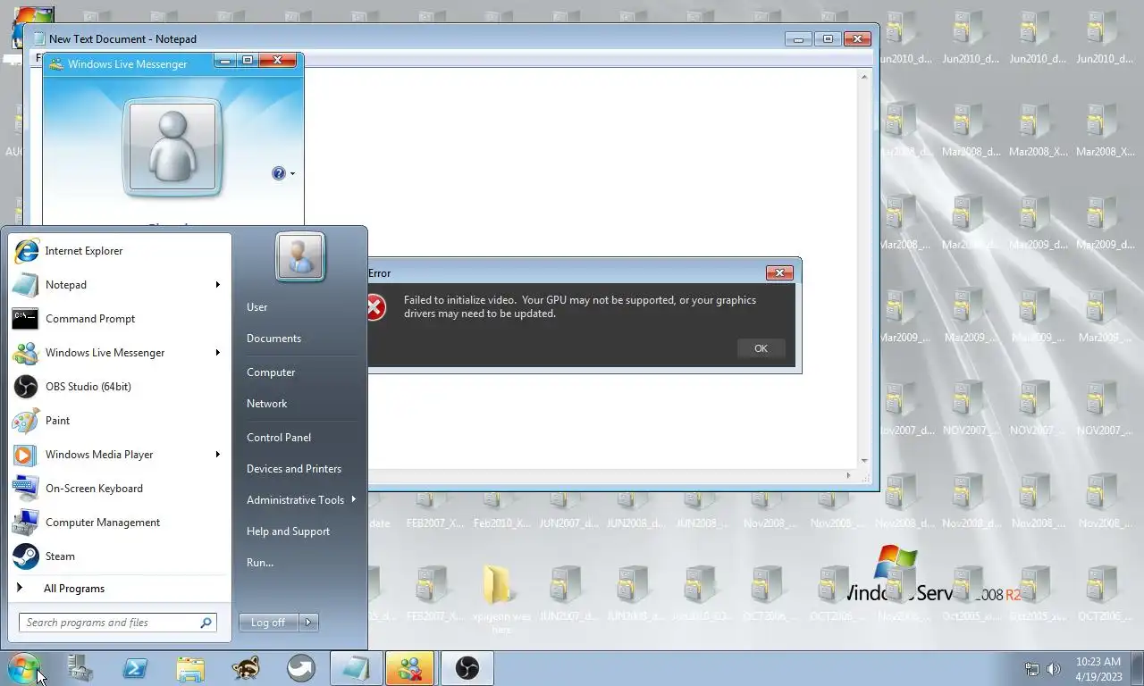Click the round arrow icon on the taskbar
This screenshot has width=1144, height=686.
(301, 668)
